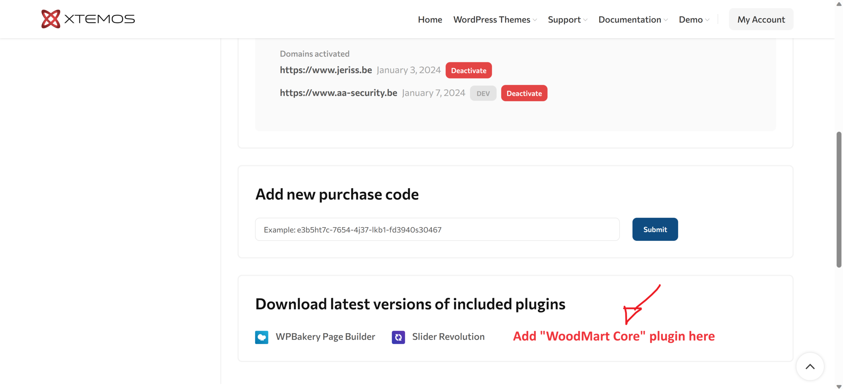This screenshot has height=389, width=843.
Task: Download the WPBakery Page Builder plugin link
Action: [x=325, y=337]
